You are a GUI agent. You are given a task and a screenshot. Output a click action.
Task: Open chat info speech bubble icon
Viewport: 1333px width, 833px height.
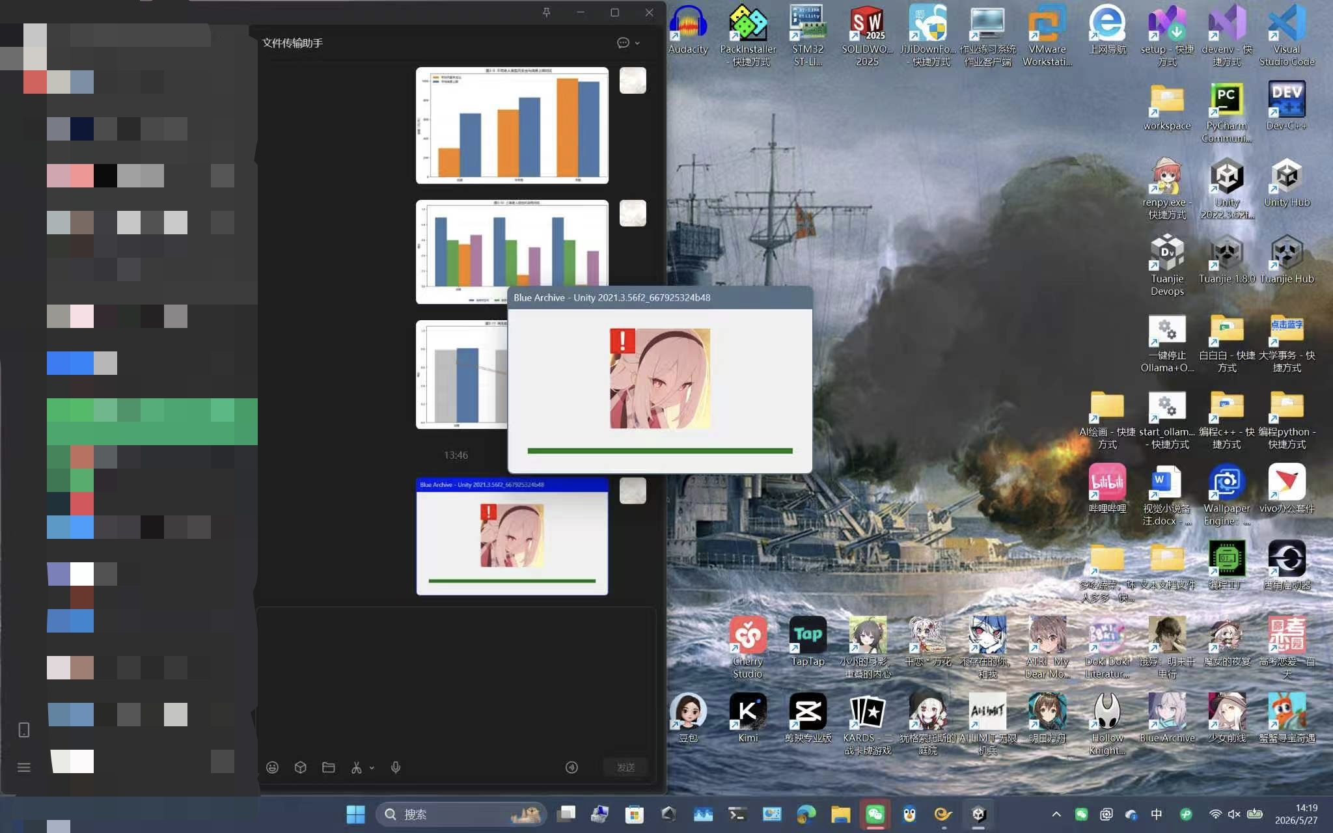623,43
